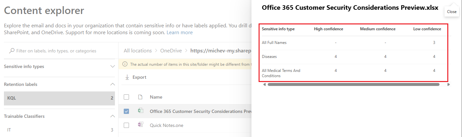
Task: Collapse the Retention labels section
Action: pos(113,84)
